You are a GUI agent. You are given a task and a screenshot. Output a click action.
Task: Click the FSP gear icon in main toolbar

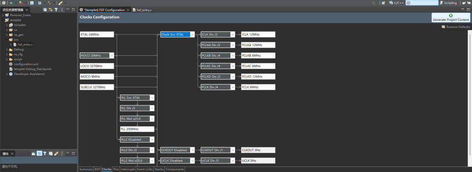[3, 3]
